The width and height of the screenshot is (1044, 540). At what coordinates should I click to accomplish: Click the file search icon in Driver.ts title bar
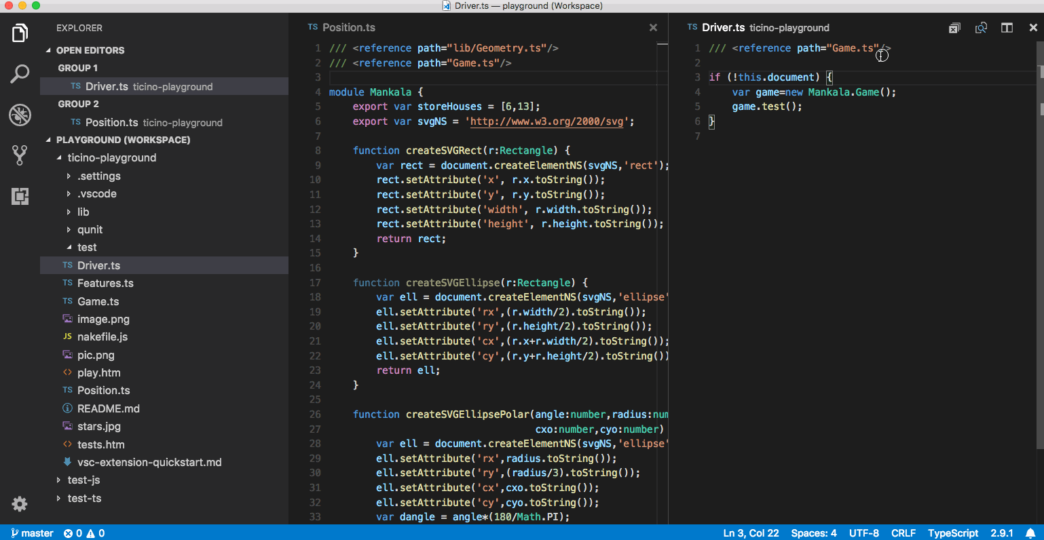[981, 27]
